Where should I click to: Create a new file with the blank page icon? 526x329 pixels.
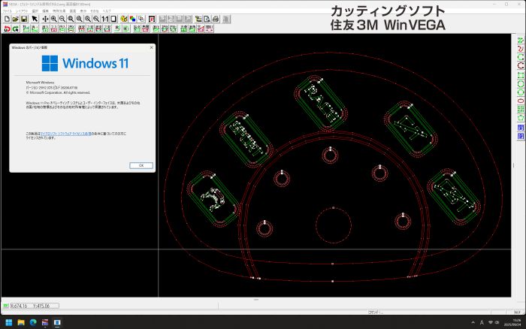coord(7,19)
